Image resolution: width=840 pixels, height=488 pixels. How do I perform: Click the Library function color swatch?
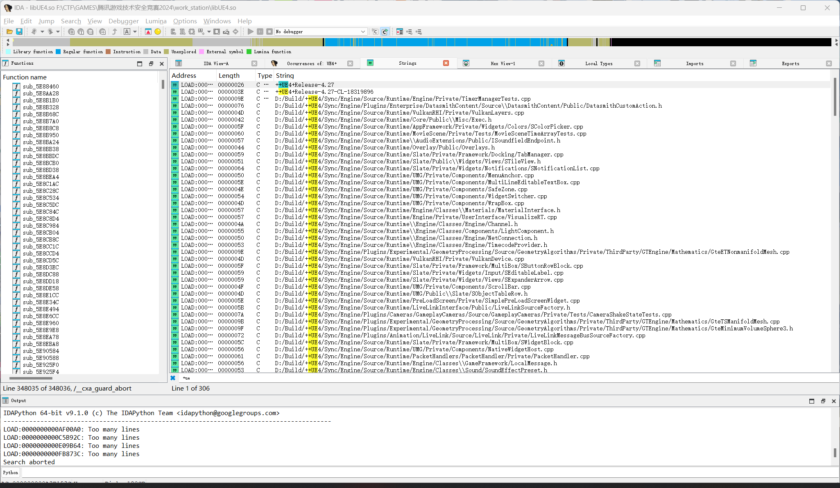[x=8, y=52]
